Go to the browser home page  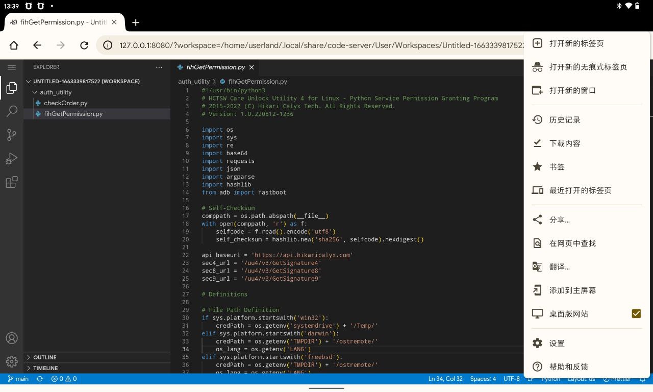coord(14,45)
